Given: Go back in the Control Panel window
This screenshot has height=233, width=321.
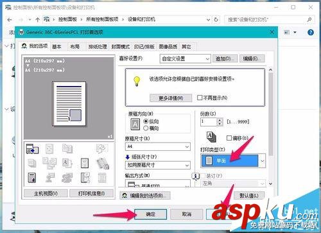Looking at the screenshot, I should pyautogui.click(x=10, y=20).
